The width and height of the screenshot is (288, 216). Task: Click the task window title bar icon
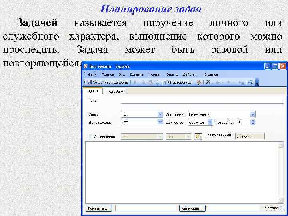point(85,66)
